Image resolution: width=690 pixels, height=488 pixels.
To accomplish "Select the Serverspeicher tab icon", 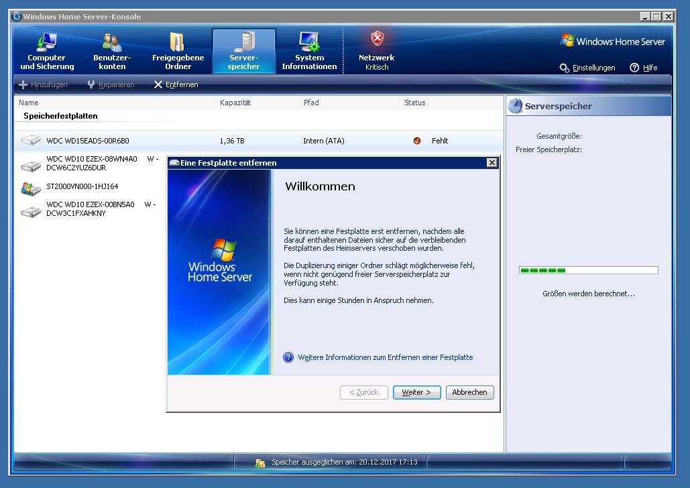I will point(243,42).
